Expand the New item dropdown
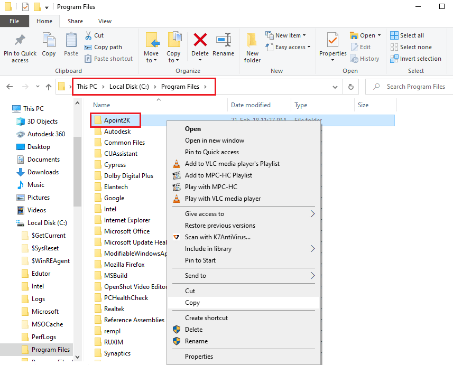 point(304,35)
